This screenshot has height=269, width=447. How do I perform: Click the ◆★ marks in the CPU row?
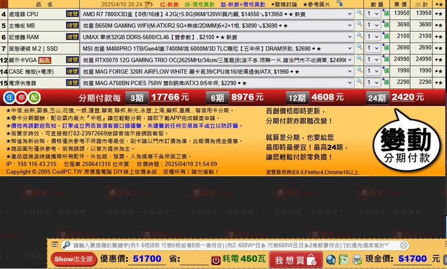[439, 14]
